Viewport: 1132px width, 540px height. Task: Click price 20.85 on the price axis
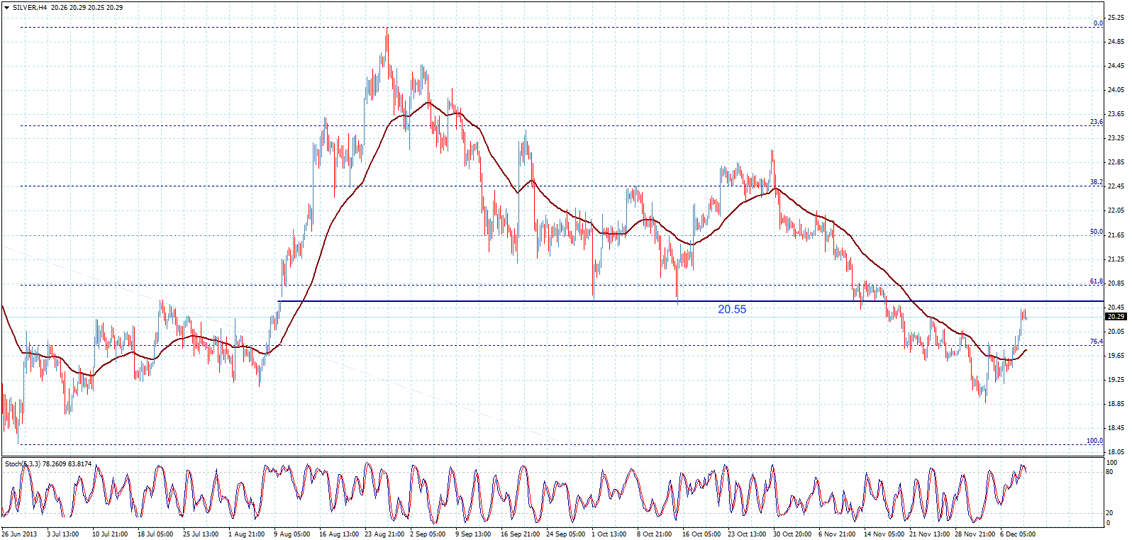tap(1116, 283)
